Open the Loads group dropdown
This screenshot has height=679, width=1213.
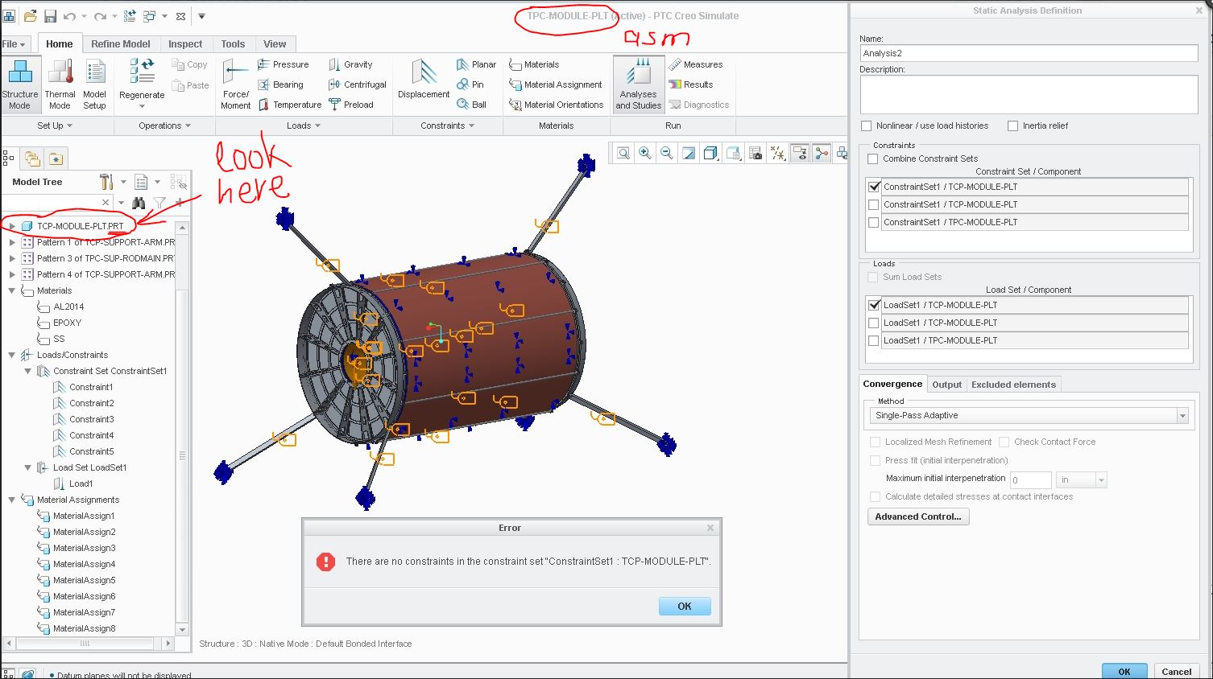click(x=304, y=126)
